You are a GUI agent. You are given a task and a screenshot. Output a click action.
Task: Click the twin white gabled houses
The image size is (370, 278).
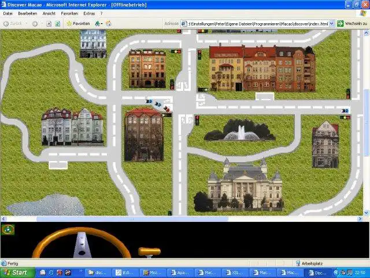pyautogui.click(x=72, y=127)
